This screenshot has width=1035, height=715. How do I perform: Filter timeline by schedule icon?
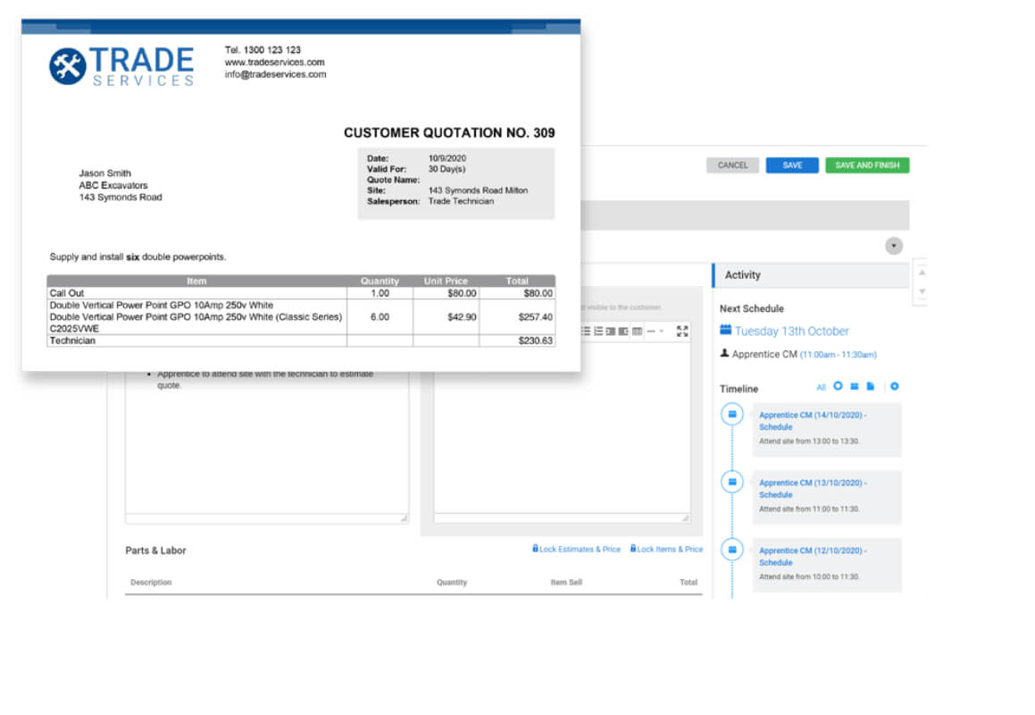(x=854, y=386)
